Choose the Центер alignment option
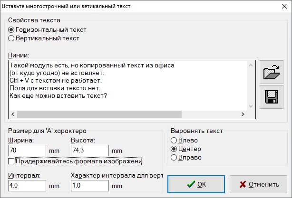The height and width of the screenshot is (198, 292). (x=174, y=149)
